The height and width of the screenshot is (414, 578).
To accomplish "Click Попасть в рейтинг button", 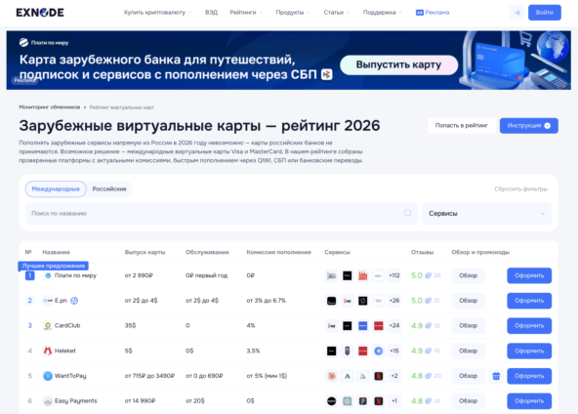I will [x=462, y=126].
